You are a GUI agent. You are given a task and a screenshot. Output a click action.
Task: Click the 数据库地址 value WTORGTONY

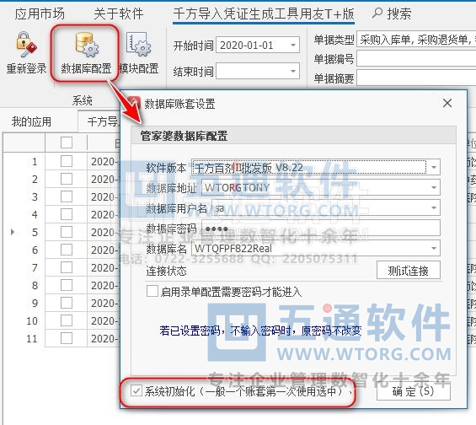pyautogui.click(x=238, y=187)
